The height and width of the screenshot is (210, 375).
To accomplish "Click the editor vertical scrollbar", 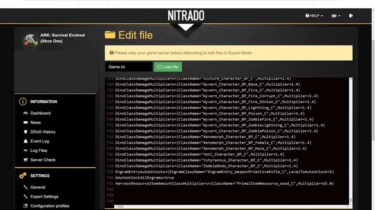I will [x=350, y=141].
